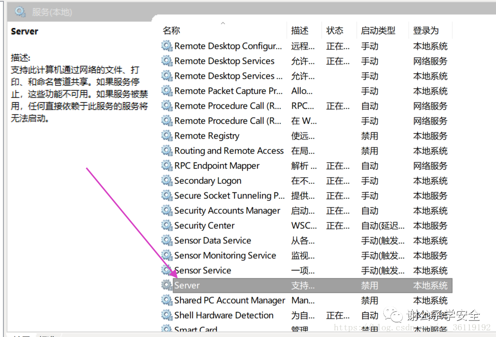Click the 描述 column header
This screenshot has width=496, height=337.
[x=300, y=31]
